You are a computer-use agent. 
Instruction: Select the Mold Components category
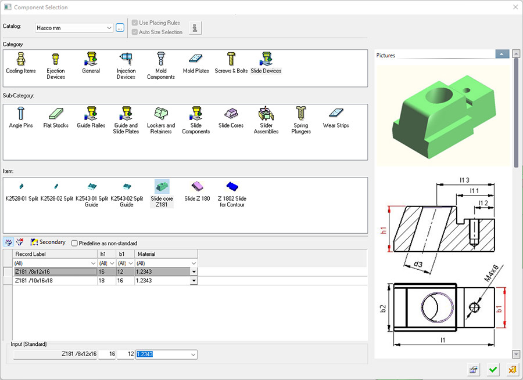[161, 66]
